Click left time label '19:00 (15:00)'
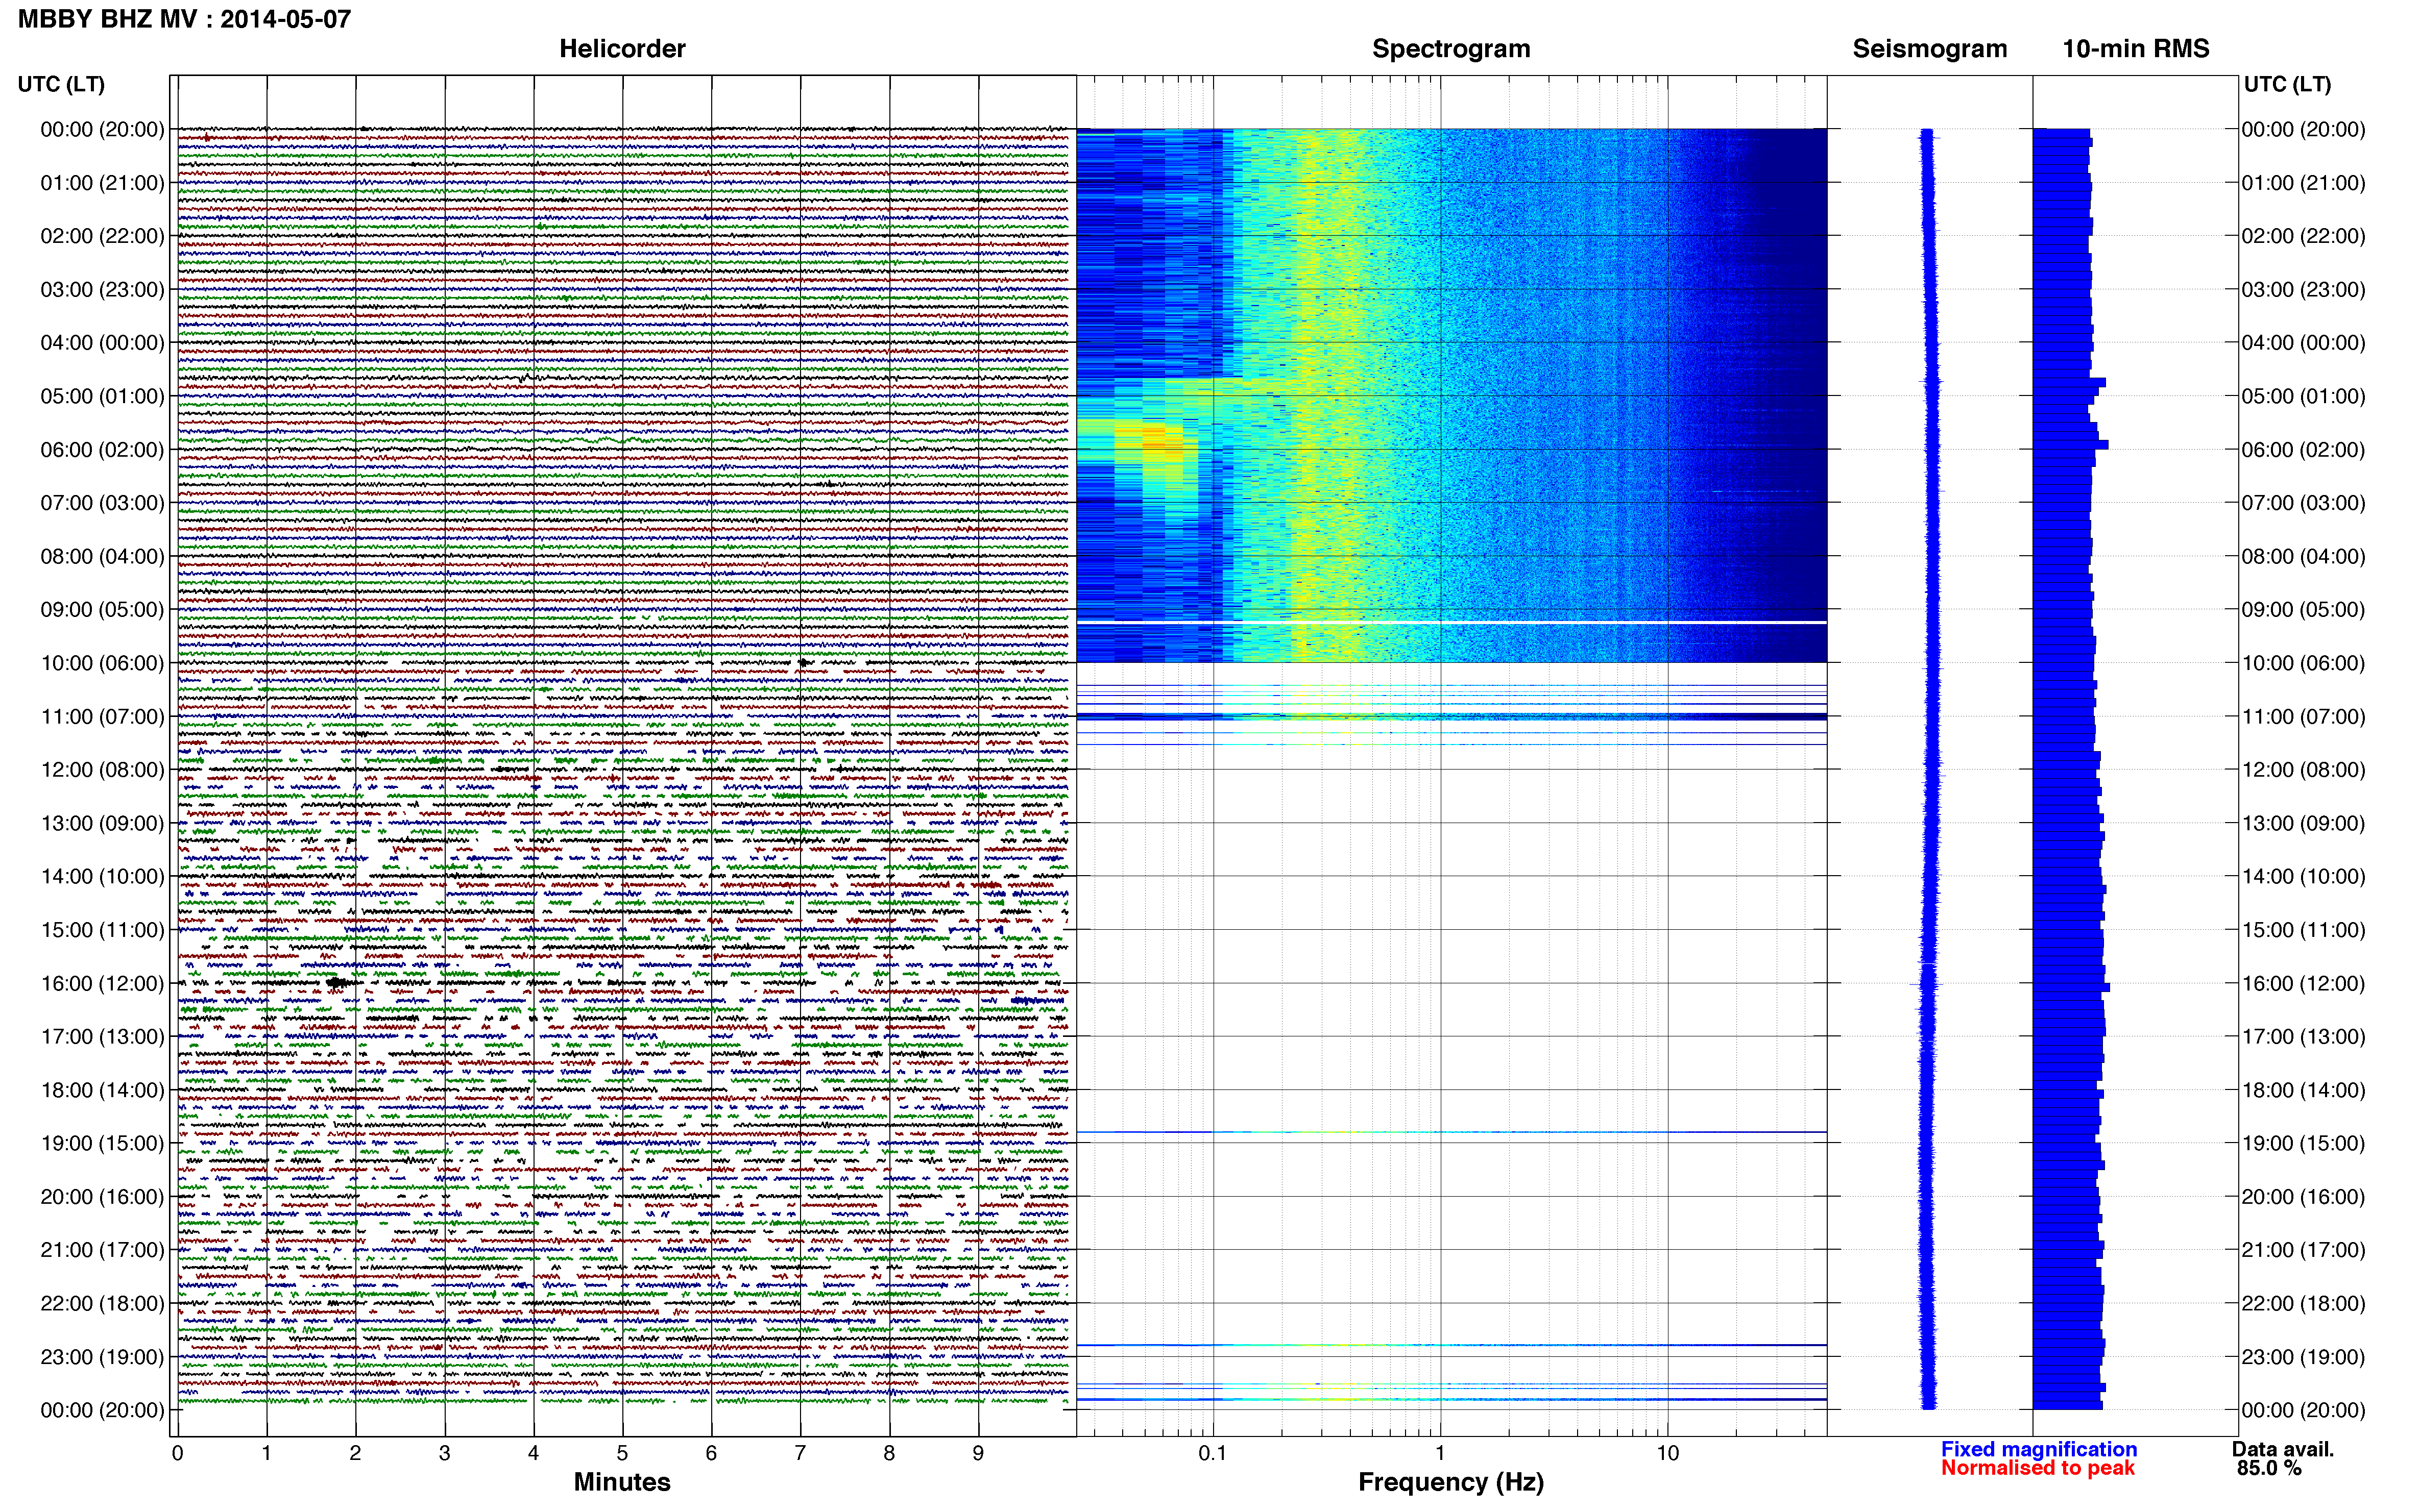Image resolution: width=2420 pixels, height=1512 pixels. (x=102, y=1143)
